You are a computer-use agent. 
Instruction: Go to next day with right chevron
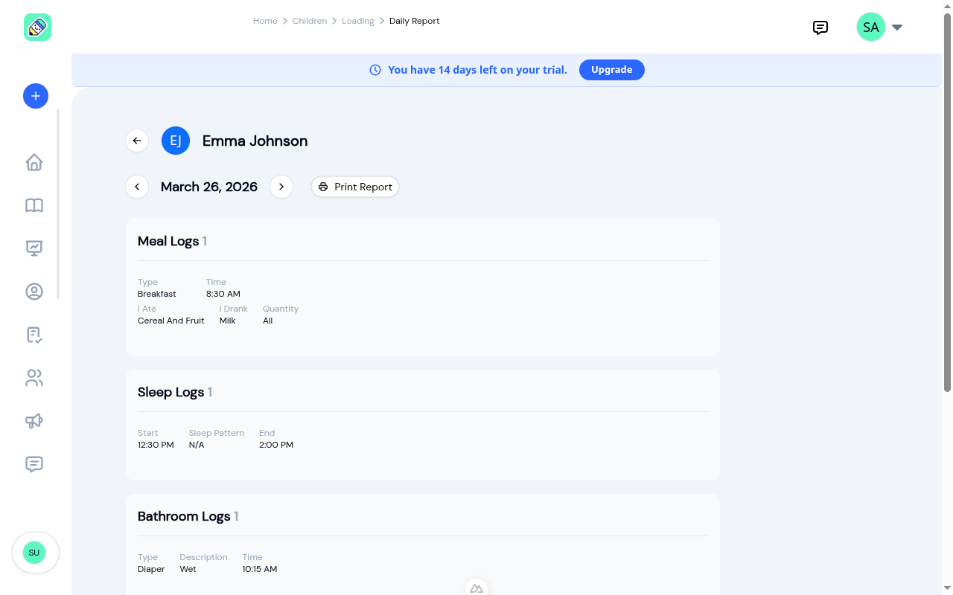point(281,187)
